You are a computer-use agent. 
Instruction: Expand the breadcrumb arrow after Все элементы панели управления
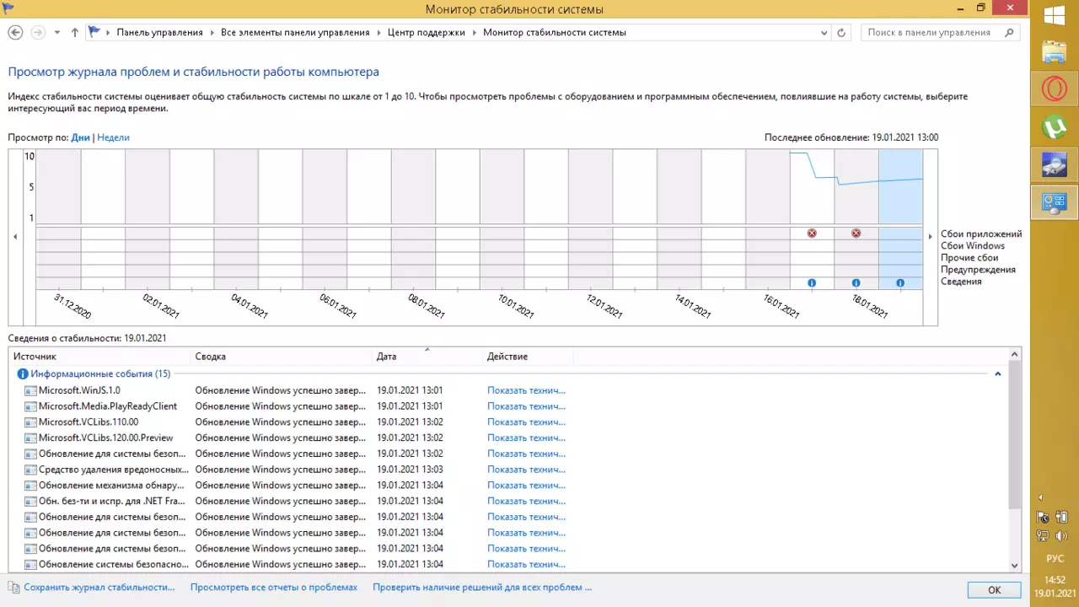[378, 32]
